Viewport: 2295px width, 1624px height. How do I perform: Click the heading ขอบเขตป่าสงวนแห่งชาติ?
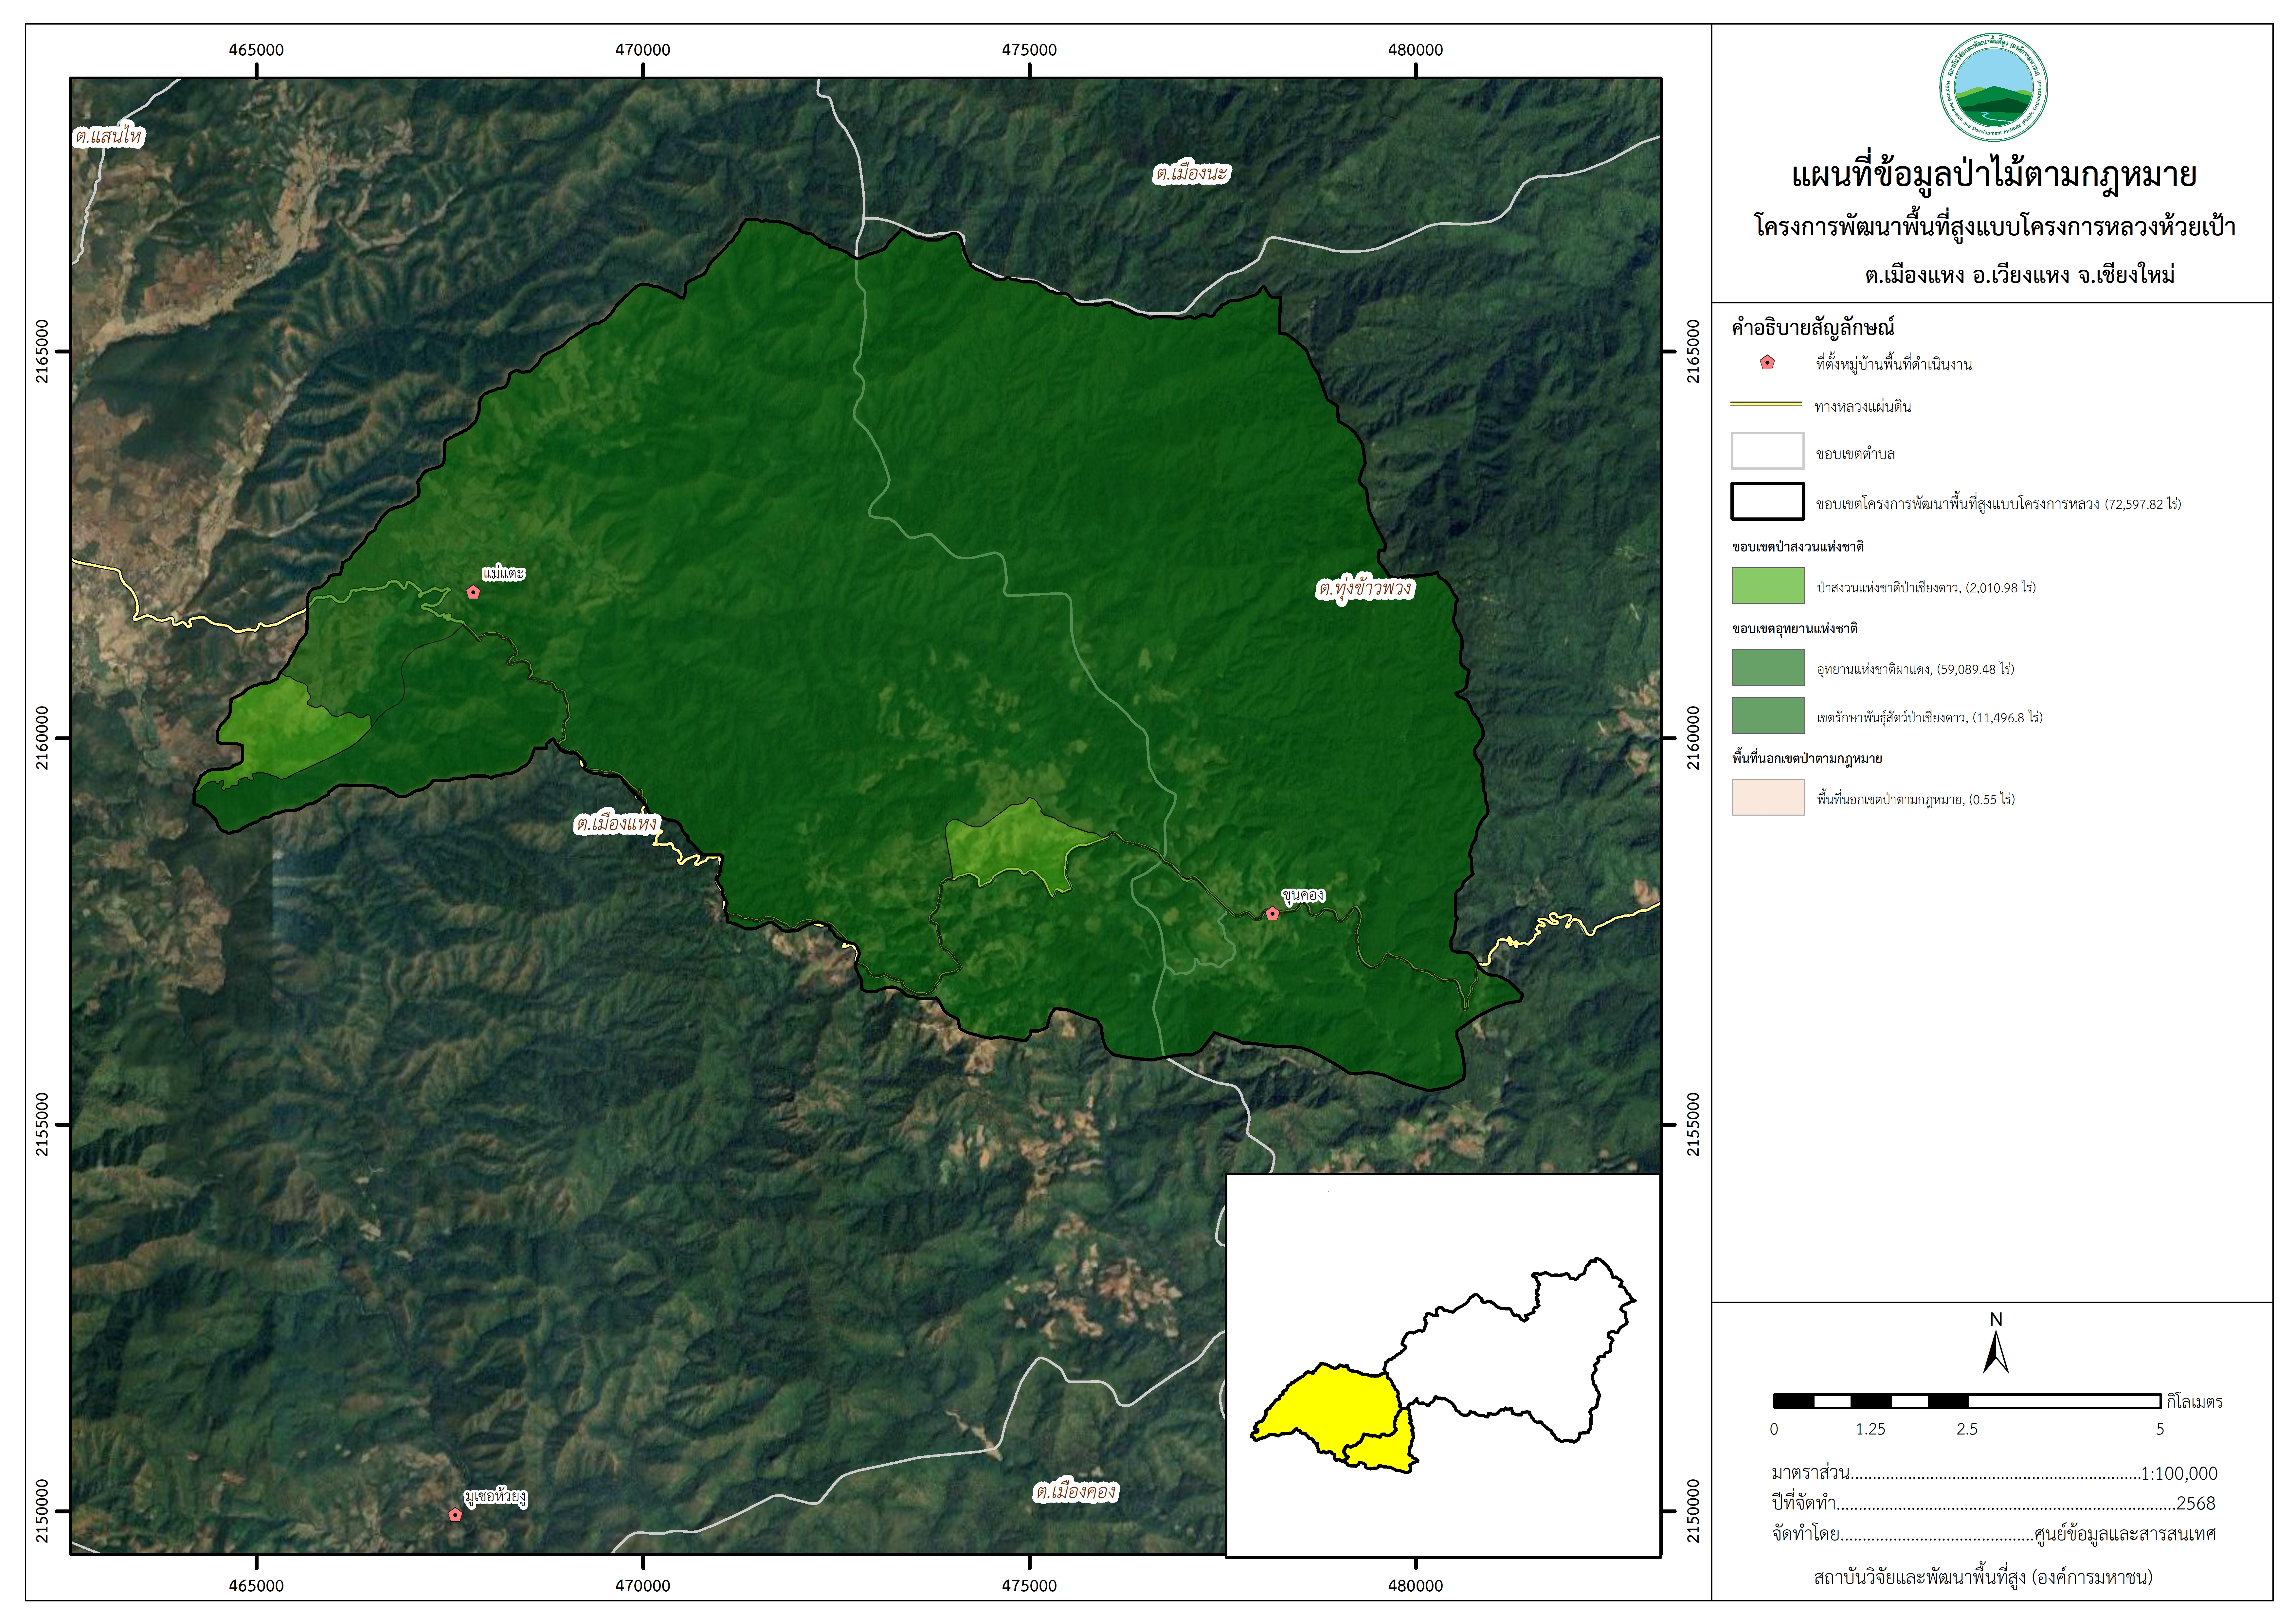tap(1798, 547)
